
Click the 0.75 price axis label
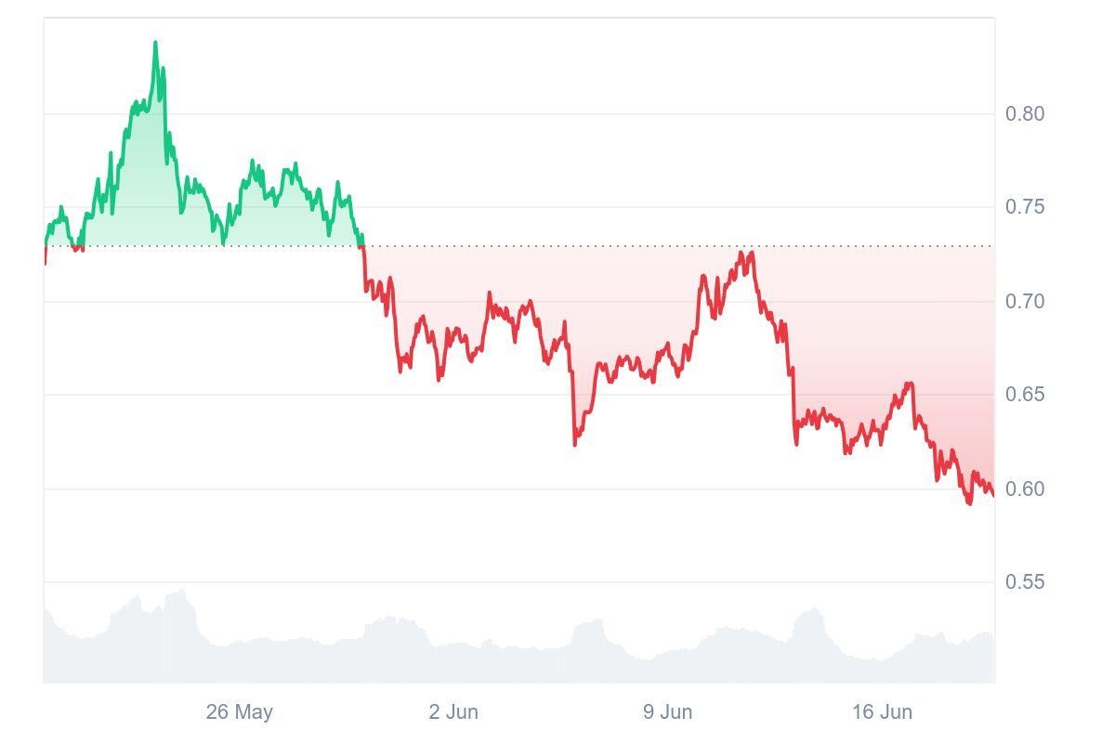coord(1025,207)
